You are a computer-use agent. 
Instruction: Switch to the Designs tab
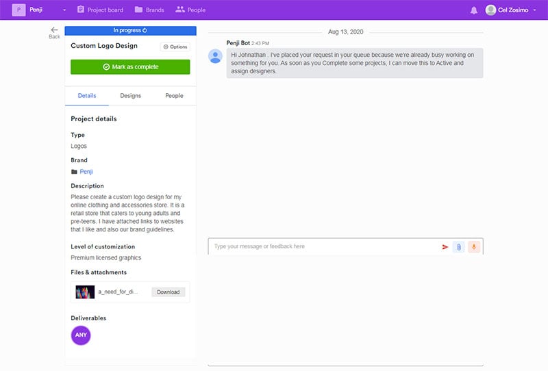tap(130, 96)
